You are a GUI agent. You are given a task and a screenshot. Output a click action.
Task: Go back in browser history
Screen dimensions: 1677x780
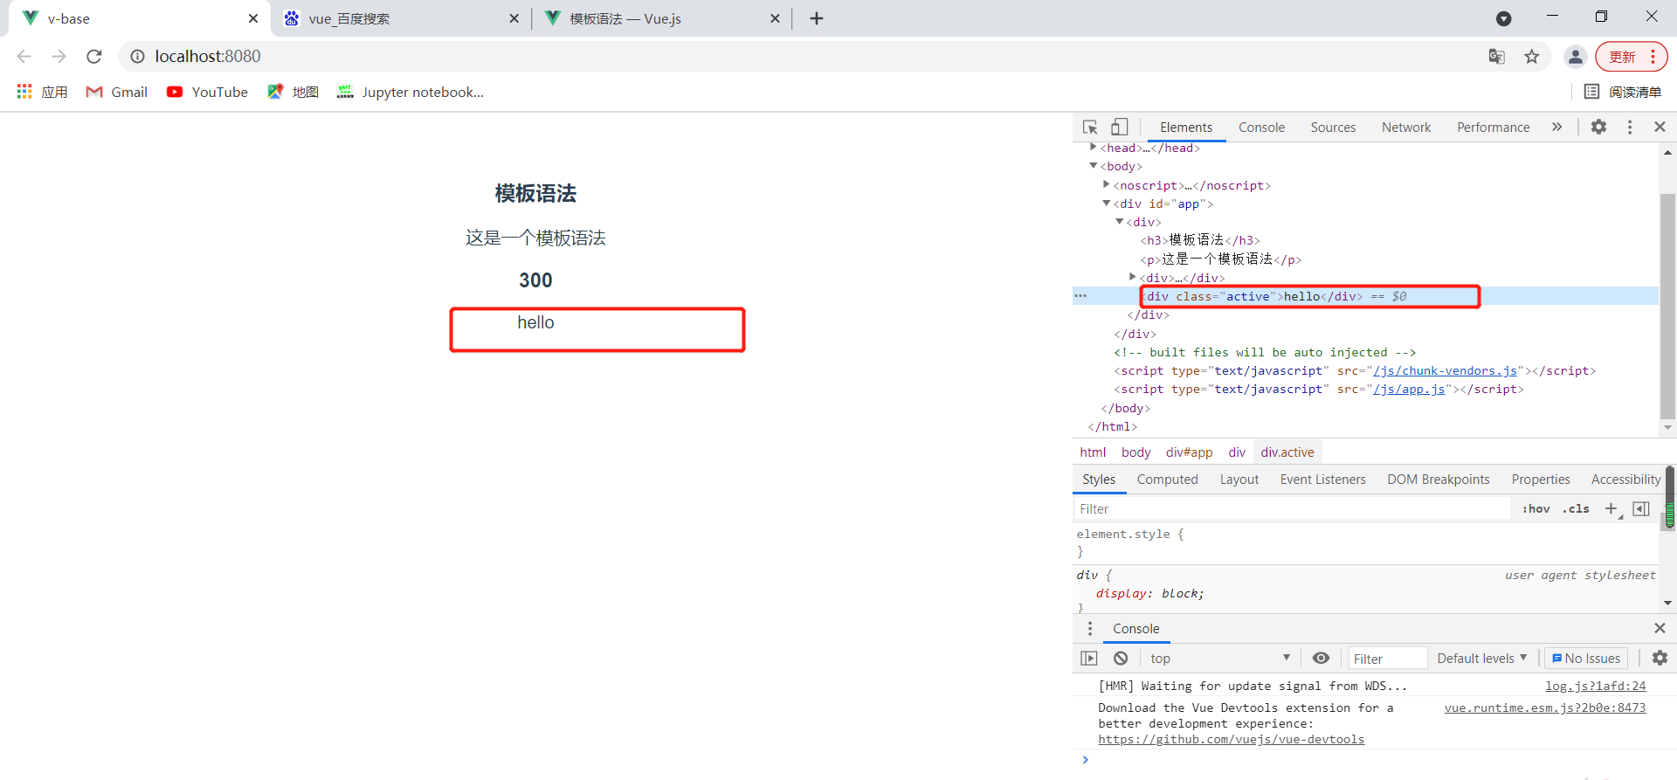(24, 56)
